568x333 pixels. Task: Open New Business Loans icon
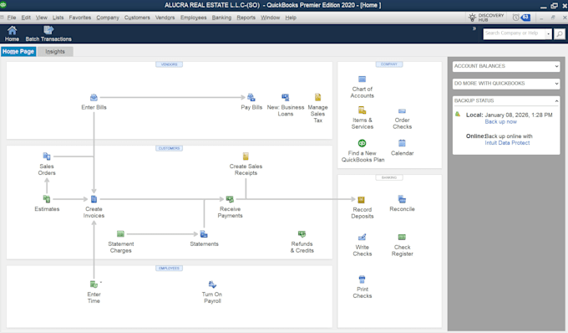286,97
